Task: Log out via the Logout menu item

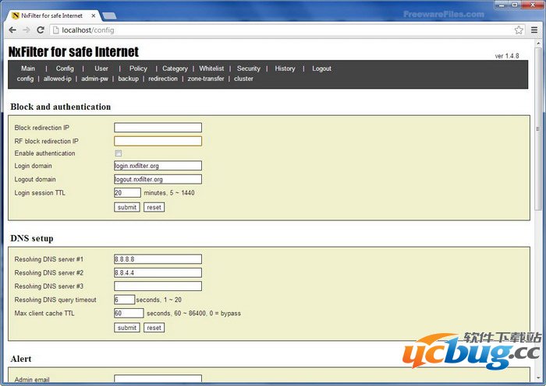Action: [321, 68]
